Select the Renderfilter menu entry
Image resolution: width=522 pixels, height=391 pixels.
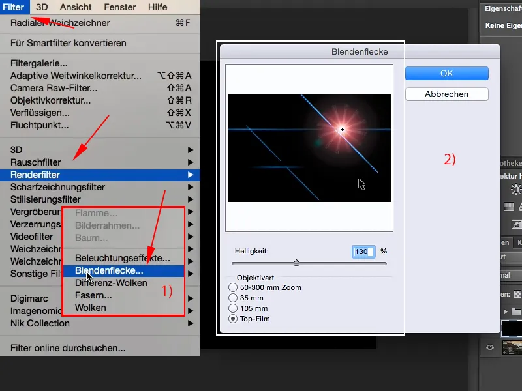tap(100, 175)
